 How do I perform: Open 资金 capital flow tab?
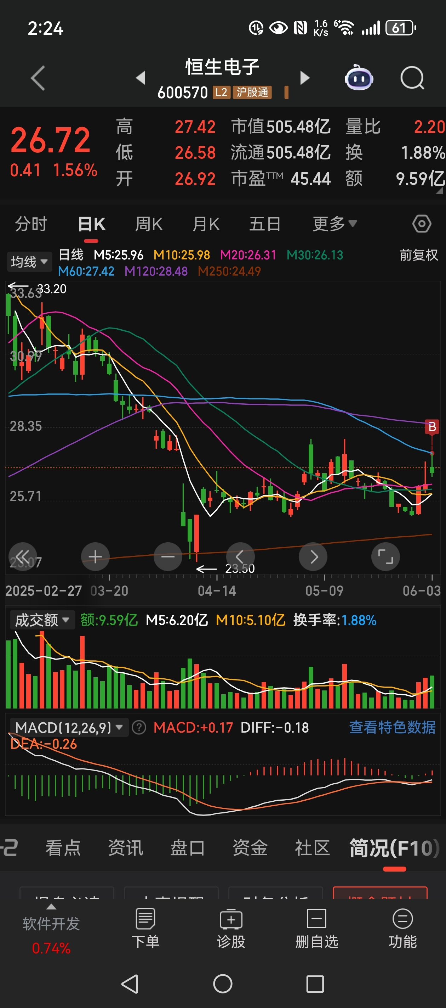(250, 848)
